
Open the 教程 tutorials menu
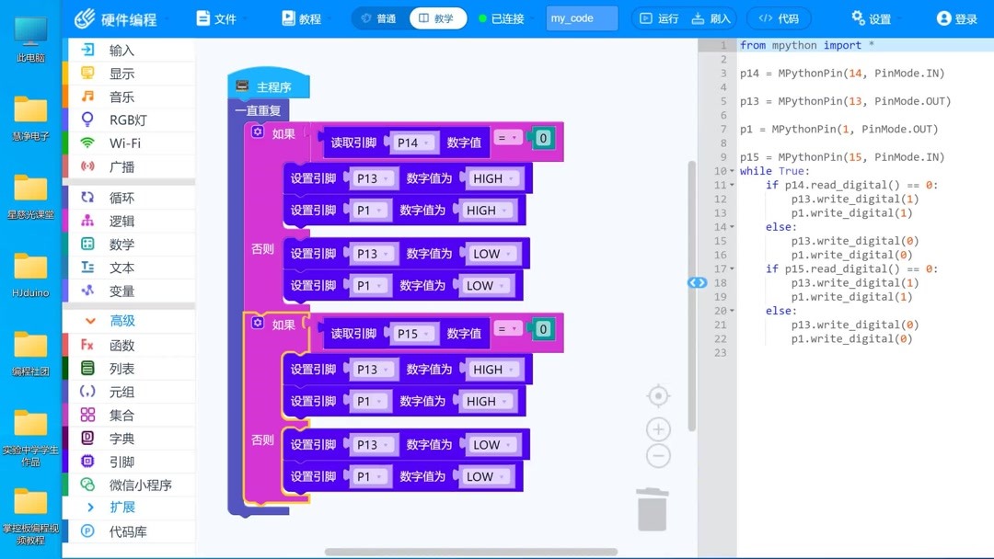click(306, 17)
